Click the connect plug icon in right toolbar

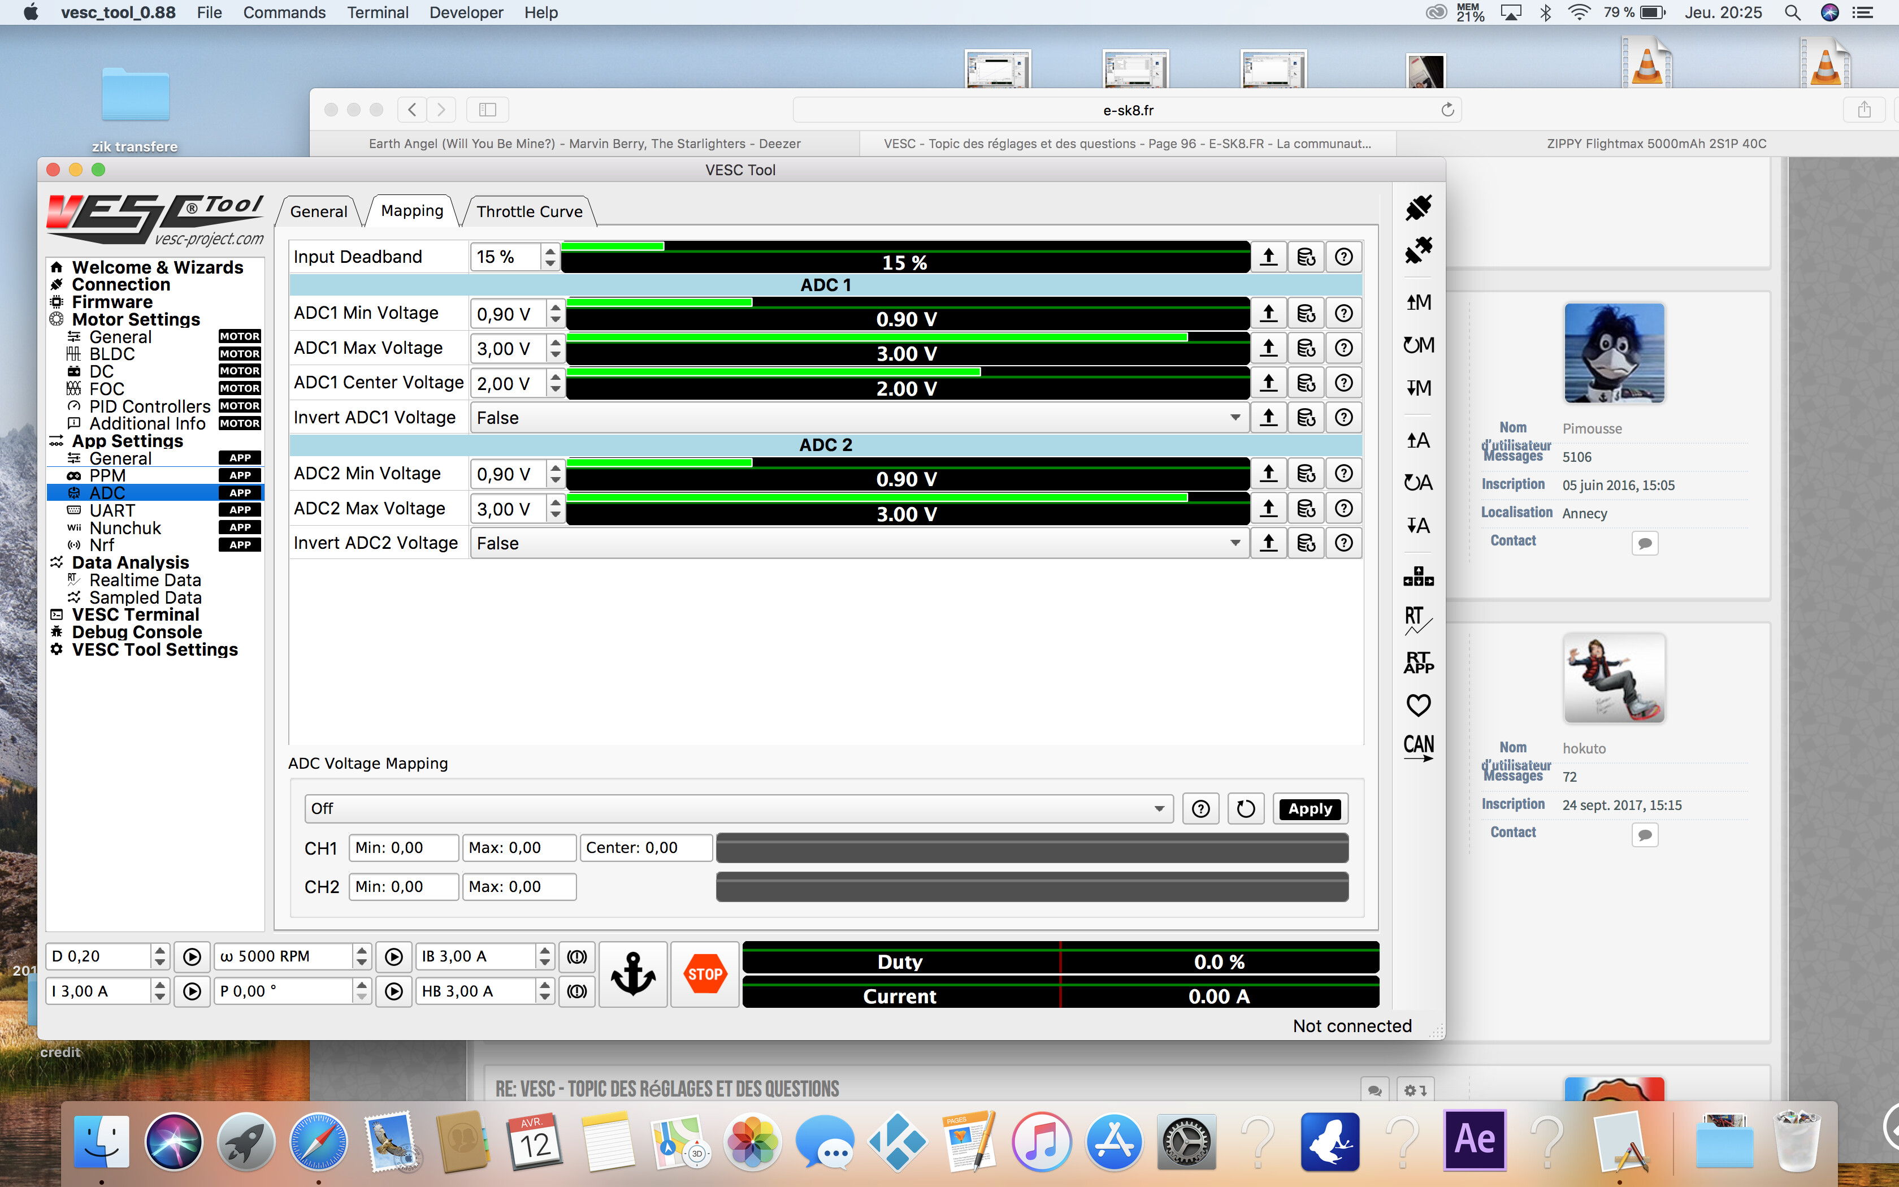1418,208
